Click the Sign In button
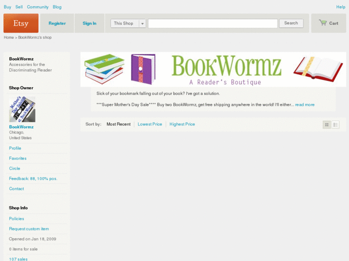Image resolution: width=349 pixels, height=261 pixels. 89,23
